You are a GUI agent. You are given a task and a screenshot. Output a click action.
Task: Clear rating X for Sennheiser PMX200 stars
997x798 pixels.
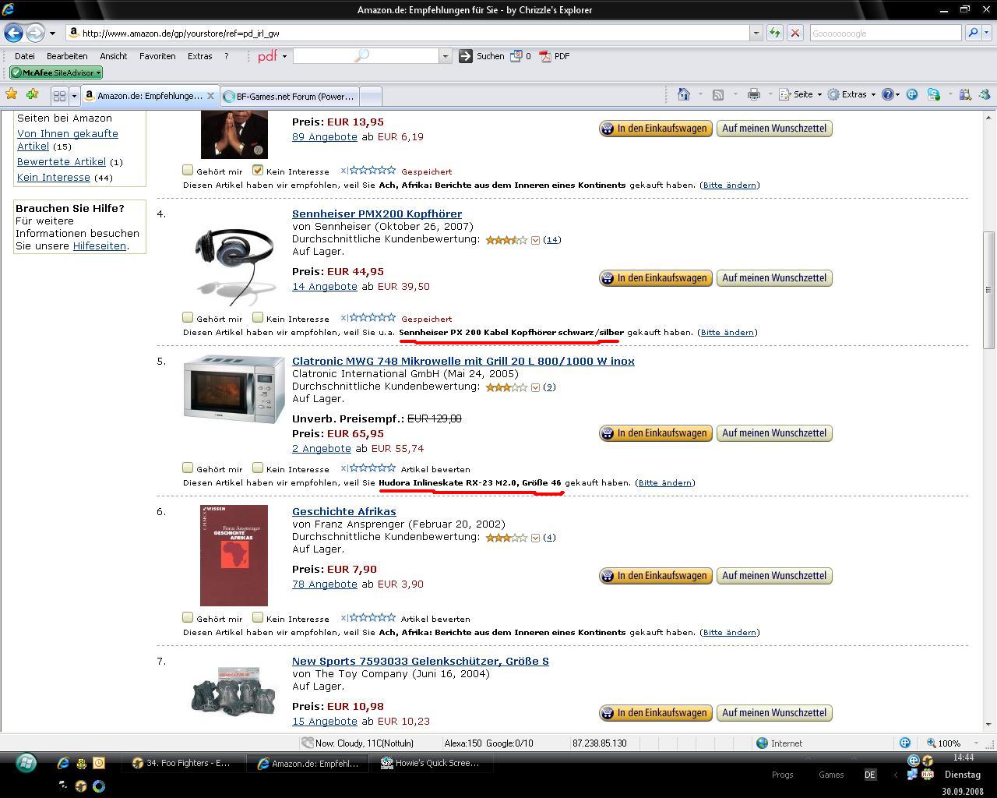[344, 318]
